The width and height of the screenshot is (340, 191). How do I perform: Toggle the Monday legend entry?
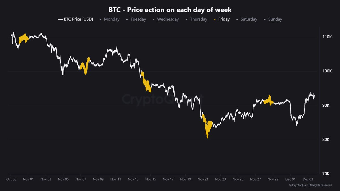point(112,19)
